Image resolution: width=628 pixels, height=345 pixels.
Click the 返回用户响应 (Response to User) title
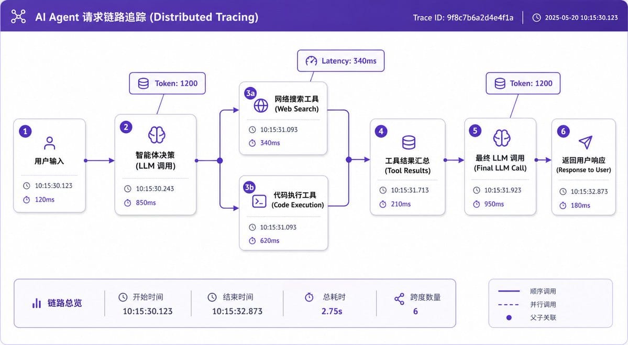(x=583, y=165)
